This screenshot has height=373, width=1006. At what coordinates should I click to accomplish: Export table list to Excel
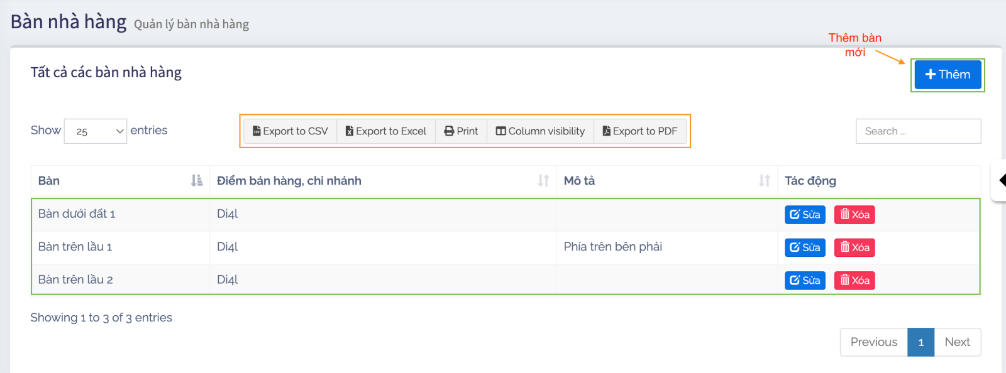386,131
